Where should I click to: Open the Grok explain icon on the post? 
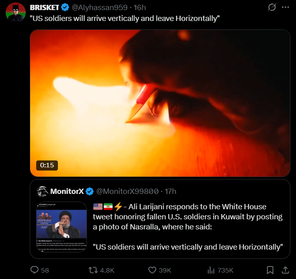[272, 7]
